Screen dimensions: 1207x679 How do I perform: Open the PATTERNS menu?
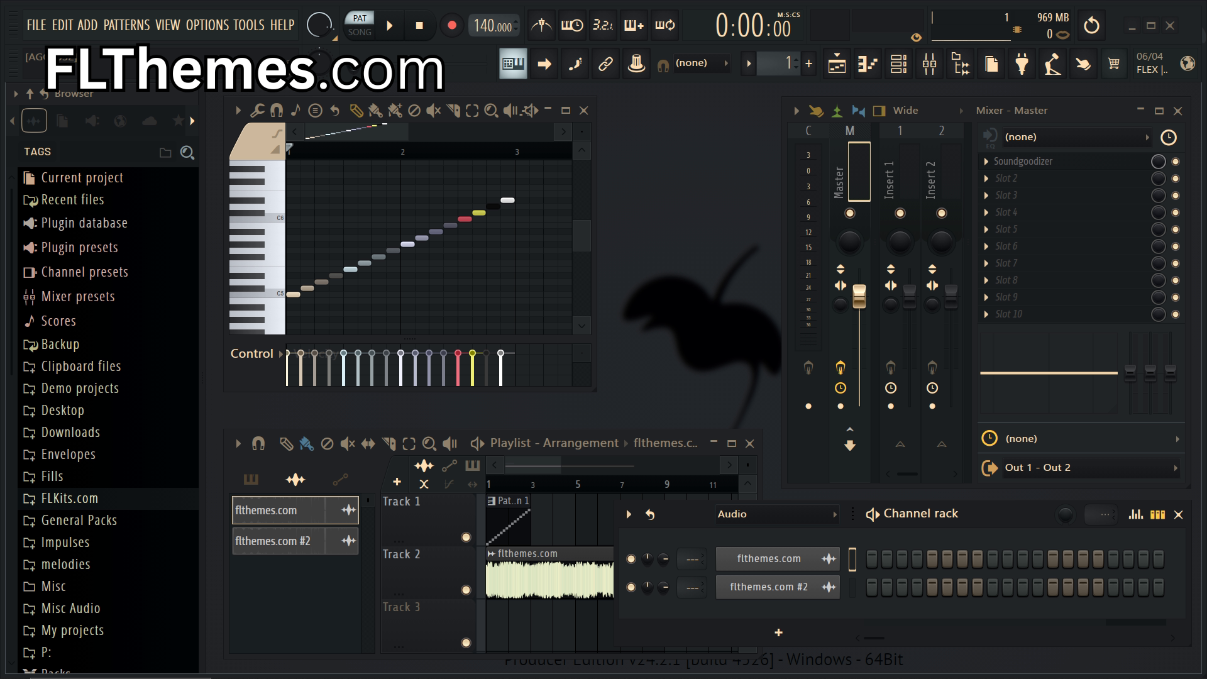tap(126, 25)
